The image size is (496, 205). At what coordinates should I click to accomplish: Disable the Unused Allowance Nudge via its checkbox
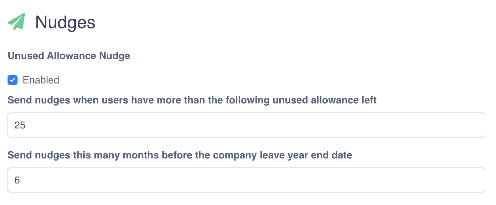coord(13,80)
